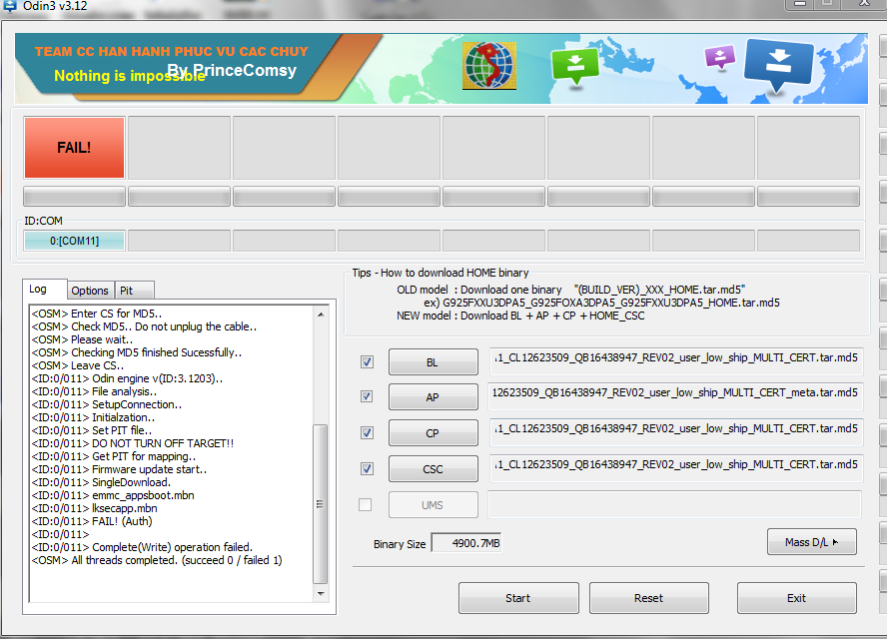Click the 'lksecapp.mbn' log line
The image size is (887, 639).
(x=95, y=508)
